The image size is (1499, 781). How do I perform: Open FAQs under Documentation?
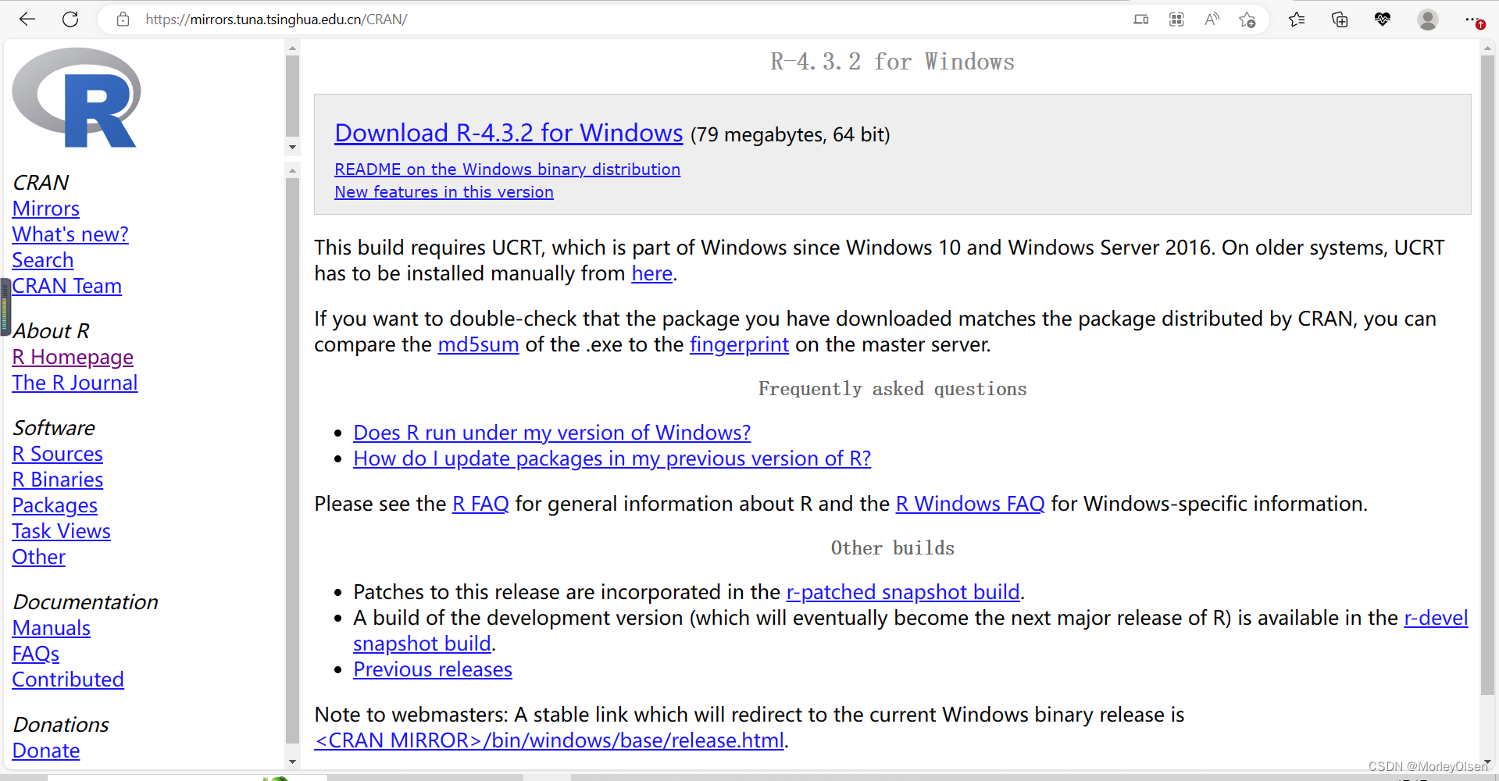(x=36, y=654)
